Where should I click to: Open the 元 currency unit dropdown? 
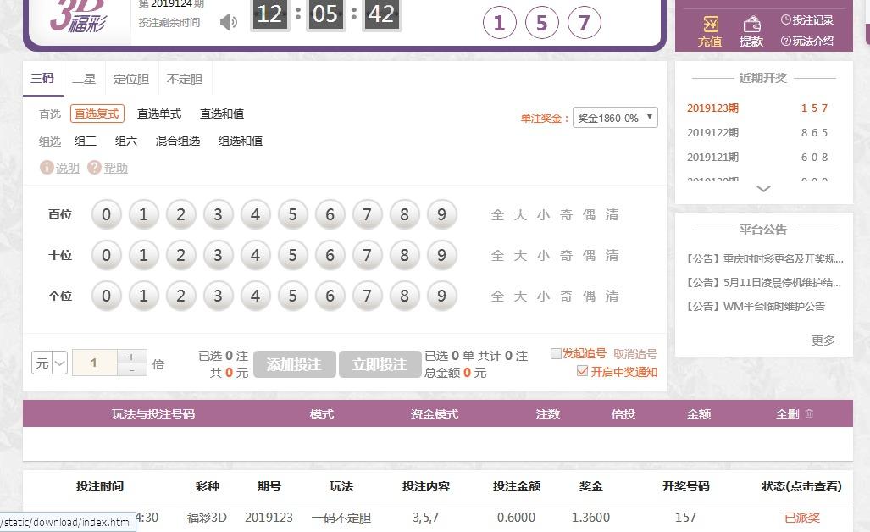pyautogui.click(x=50, y=363)
